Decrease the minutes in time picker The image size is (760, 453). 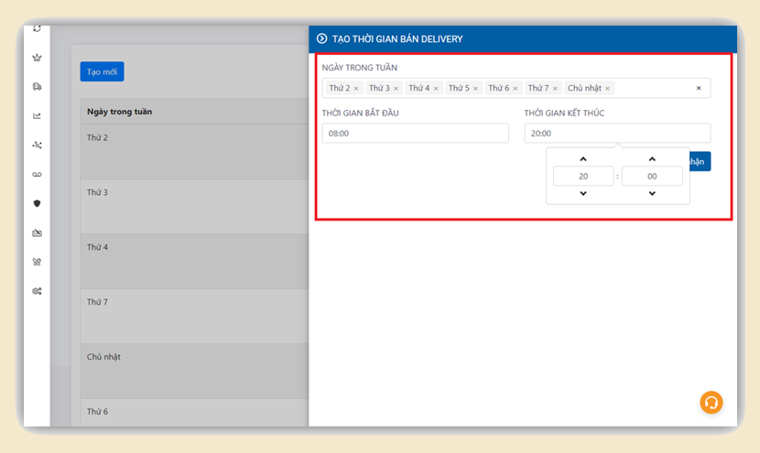(x=652, y=193)
